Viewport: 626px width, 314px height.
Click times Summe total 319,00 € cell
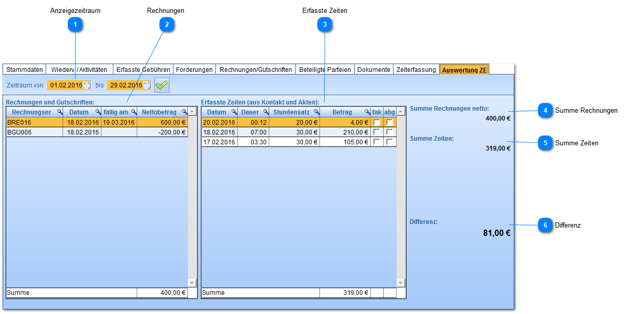345,293
